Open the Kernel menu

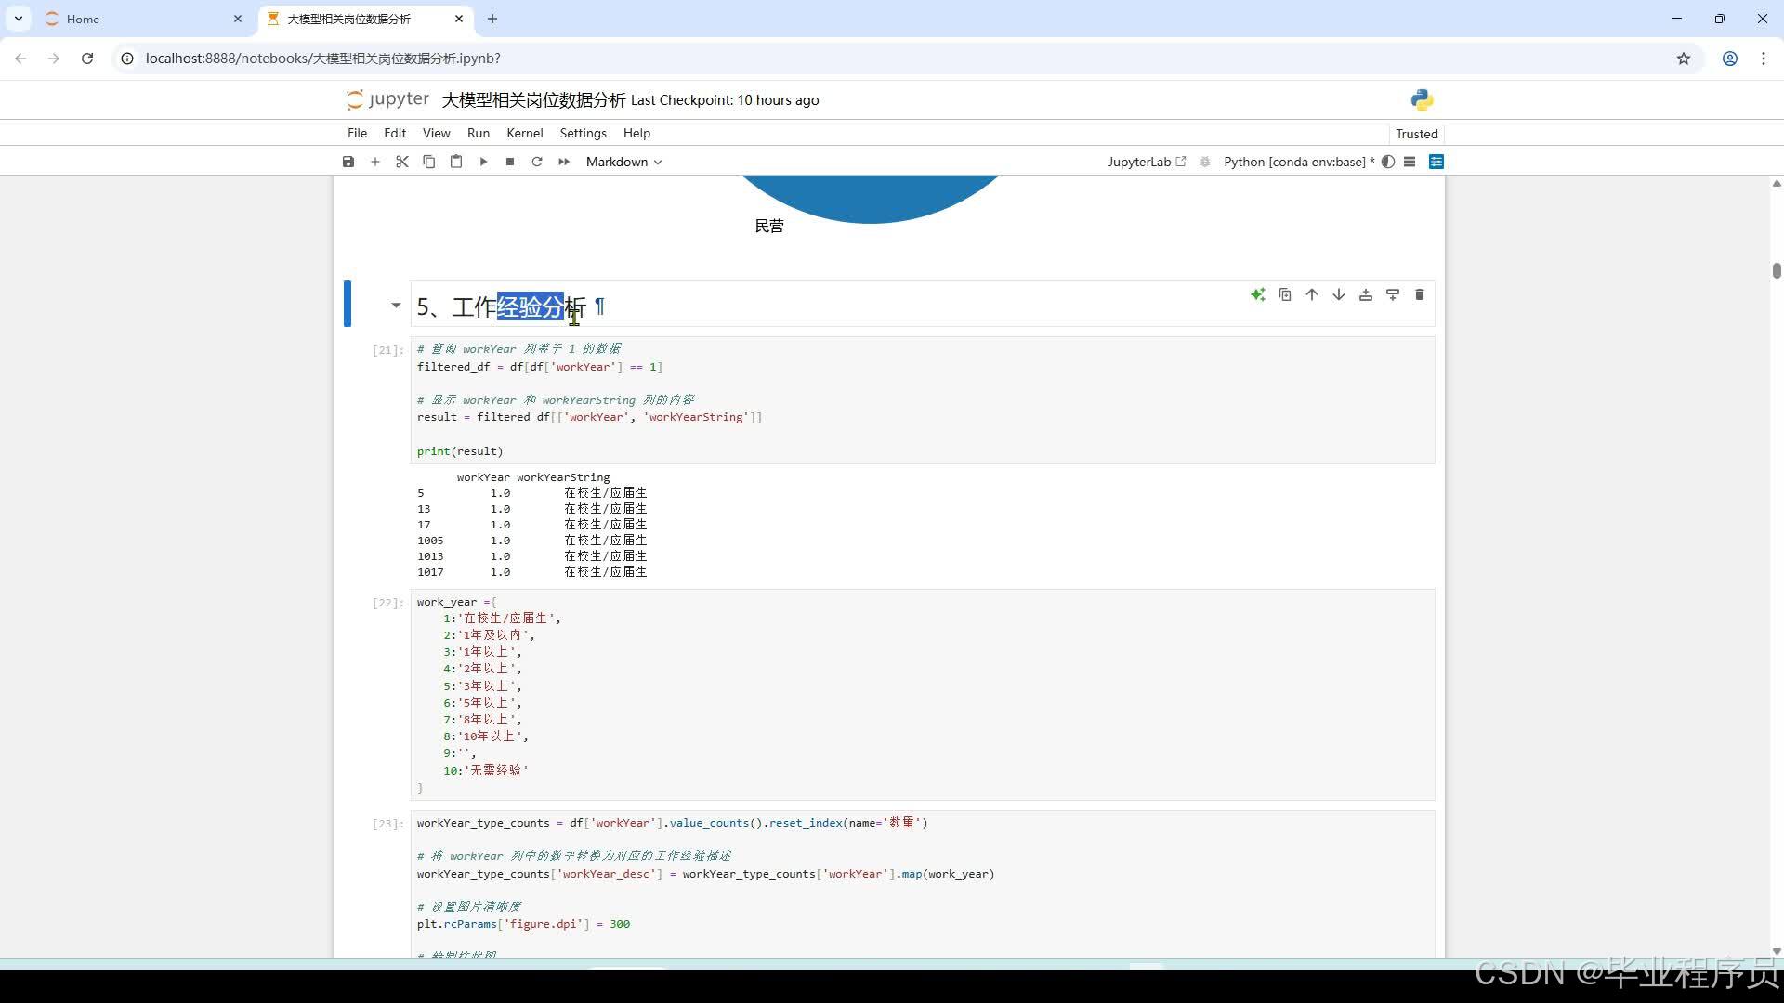tap(524, 133)
